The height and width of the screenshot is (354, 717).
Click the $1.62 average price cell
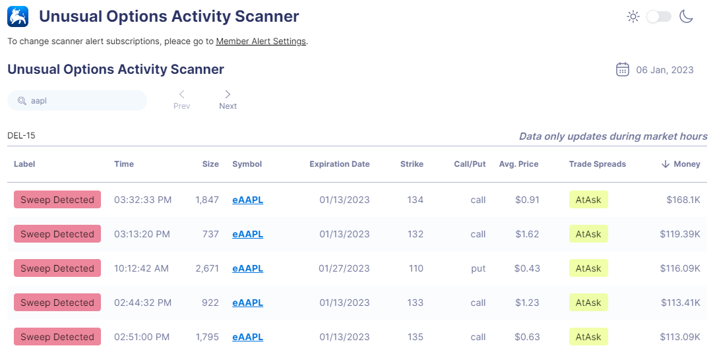click(x=527, y=234)
